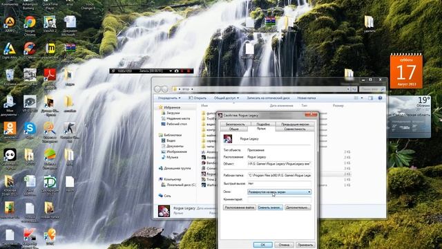Click into the Комментарий field
Screen dimensions: 442x249
point(279,199)
